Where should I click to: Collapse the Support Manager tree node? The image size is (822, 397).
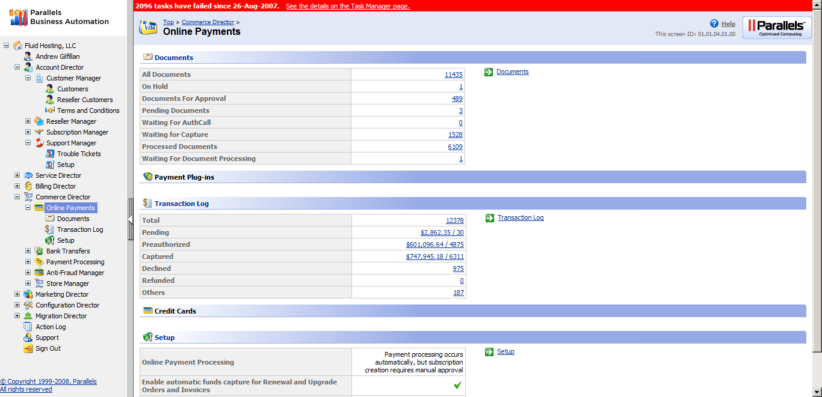[x=28, y=143]
